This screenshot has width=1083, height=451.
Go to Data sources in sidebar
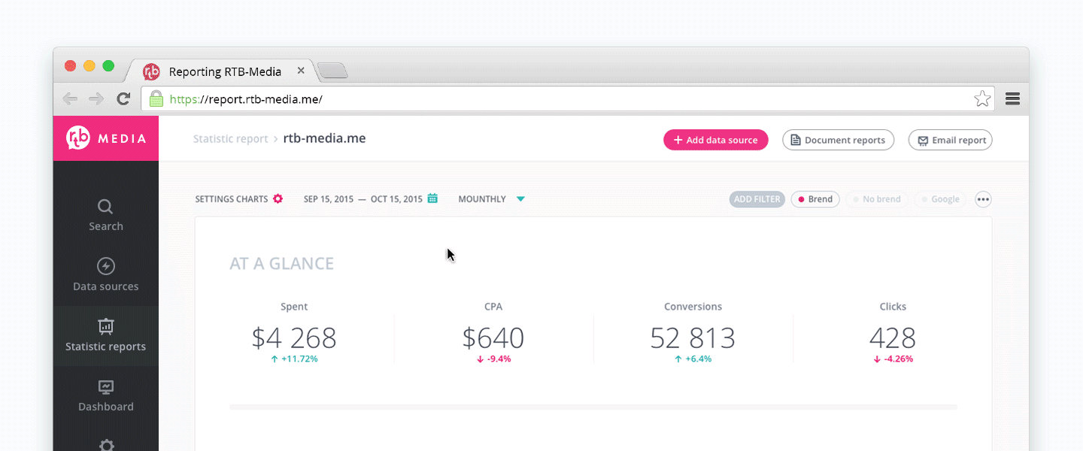[106, 275]
